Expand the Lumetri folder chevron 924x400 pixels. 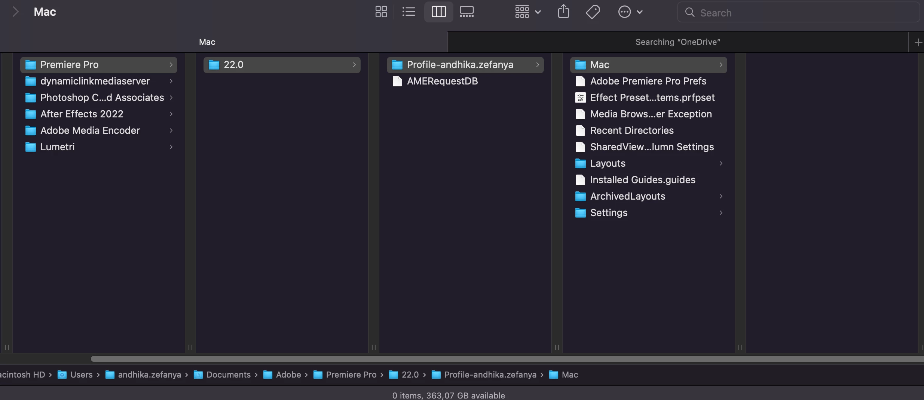click(171, 147)
